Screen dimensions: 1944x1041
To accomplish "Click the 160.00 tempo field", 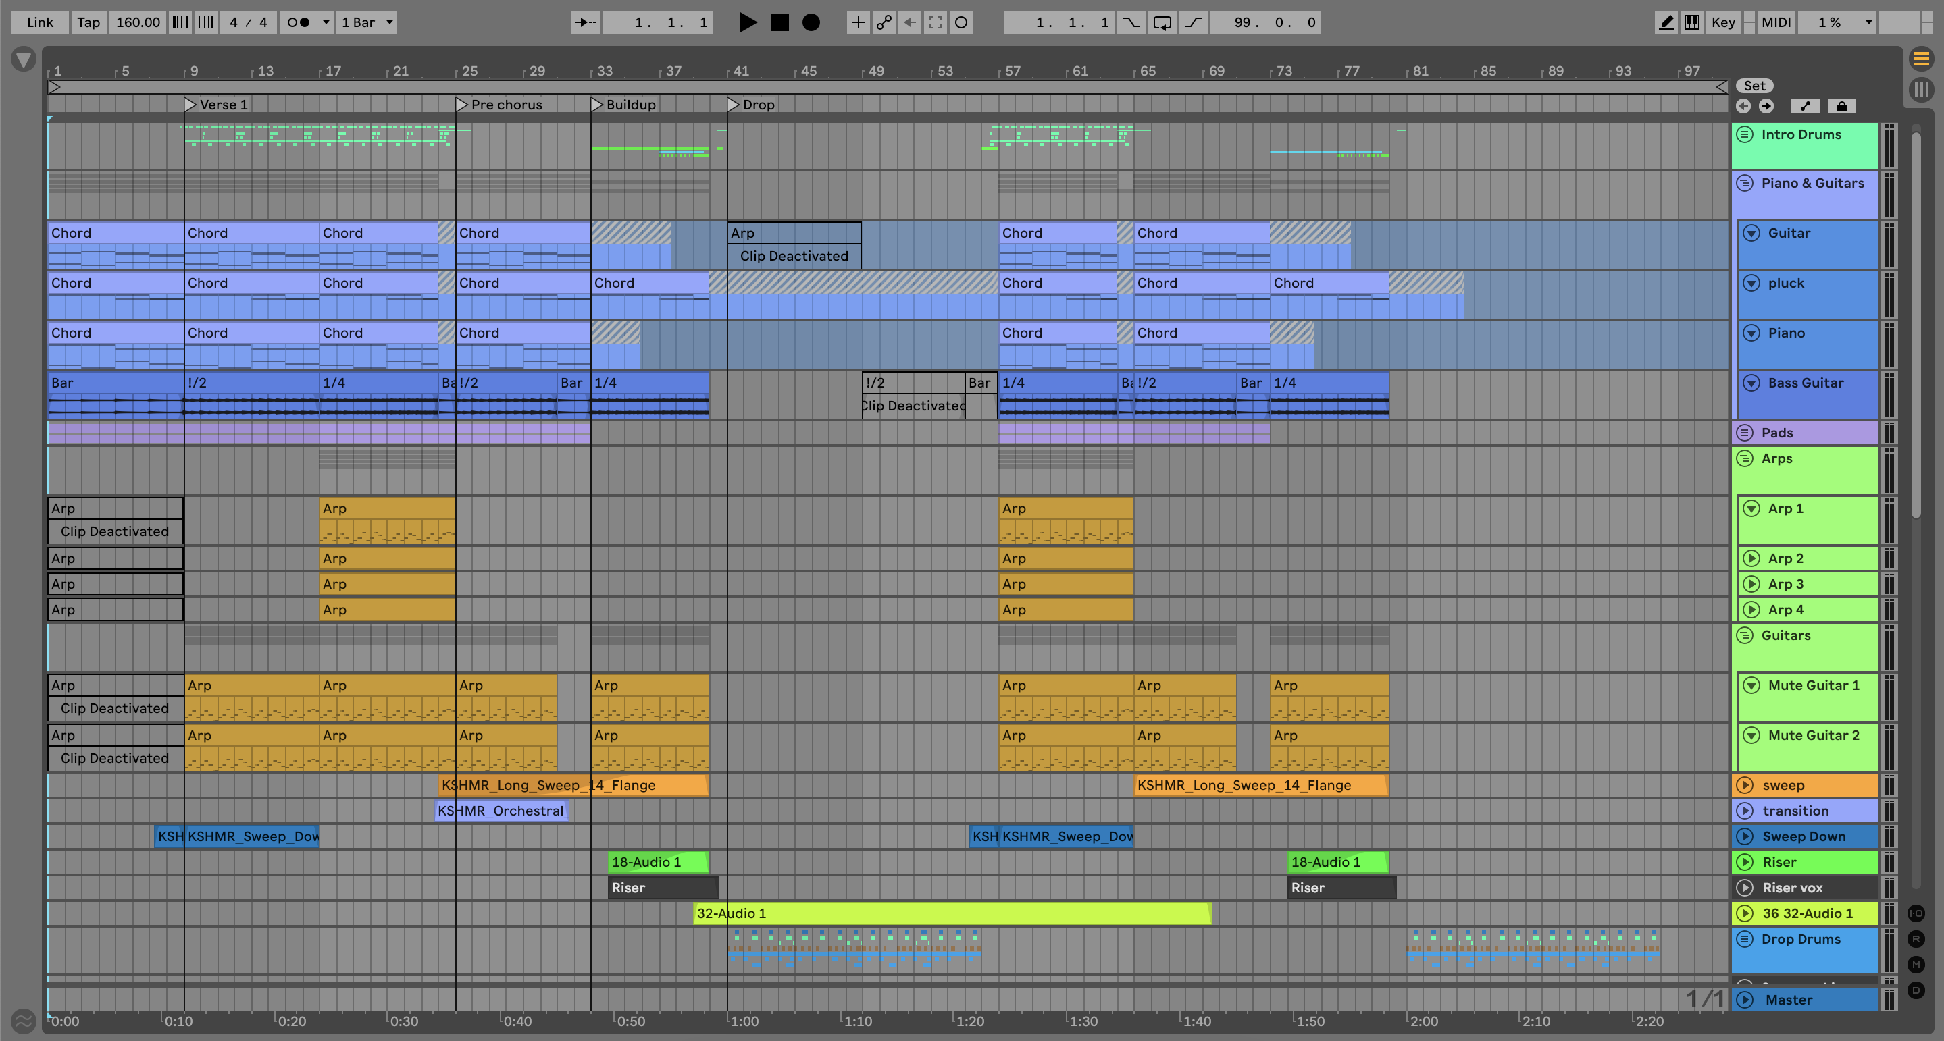I will (138, 23).
